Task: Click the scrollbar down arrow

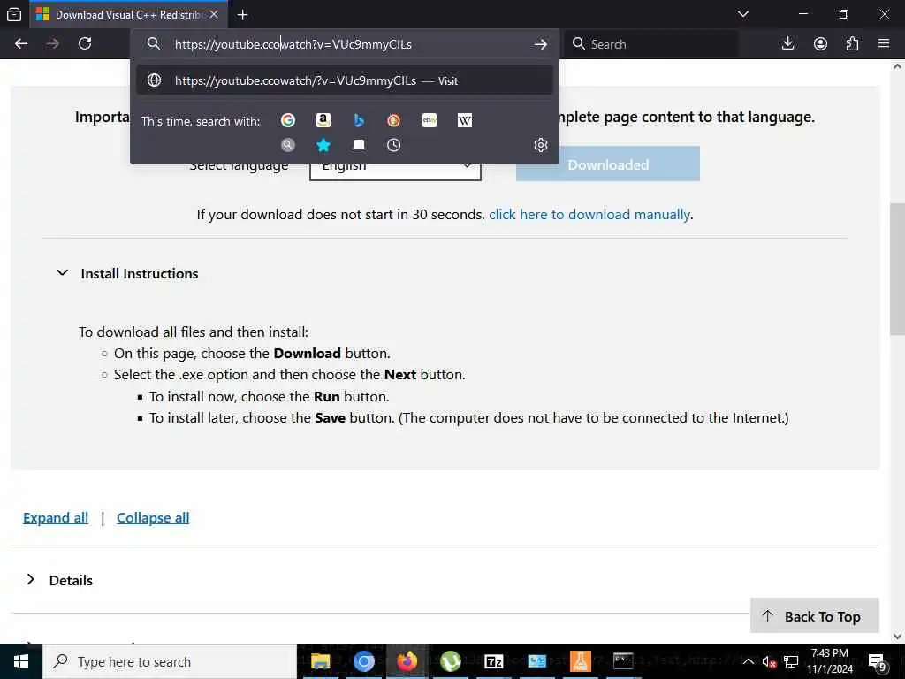Action: pos(897,637)
